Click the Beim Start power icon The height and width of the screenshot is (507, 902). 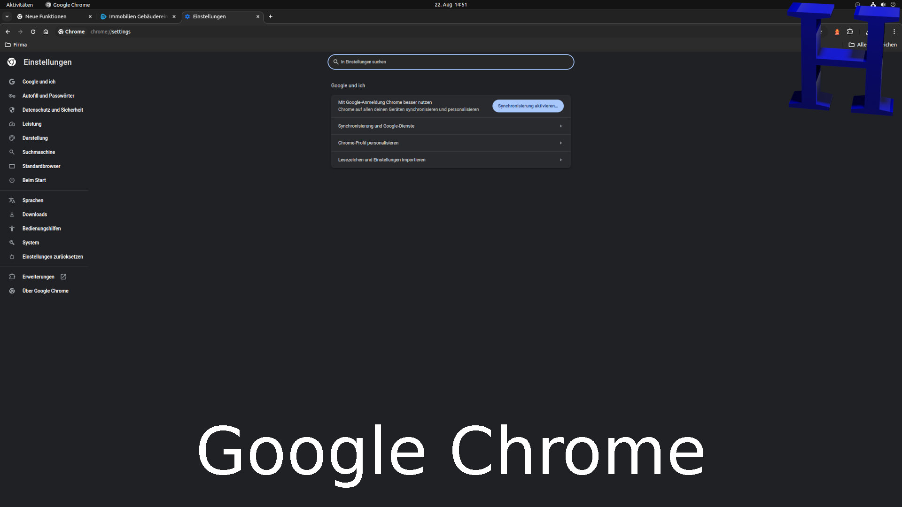[x=12, y=180]
